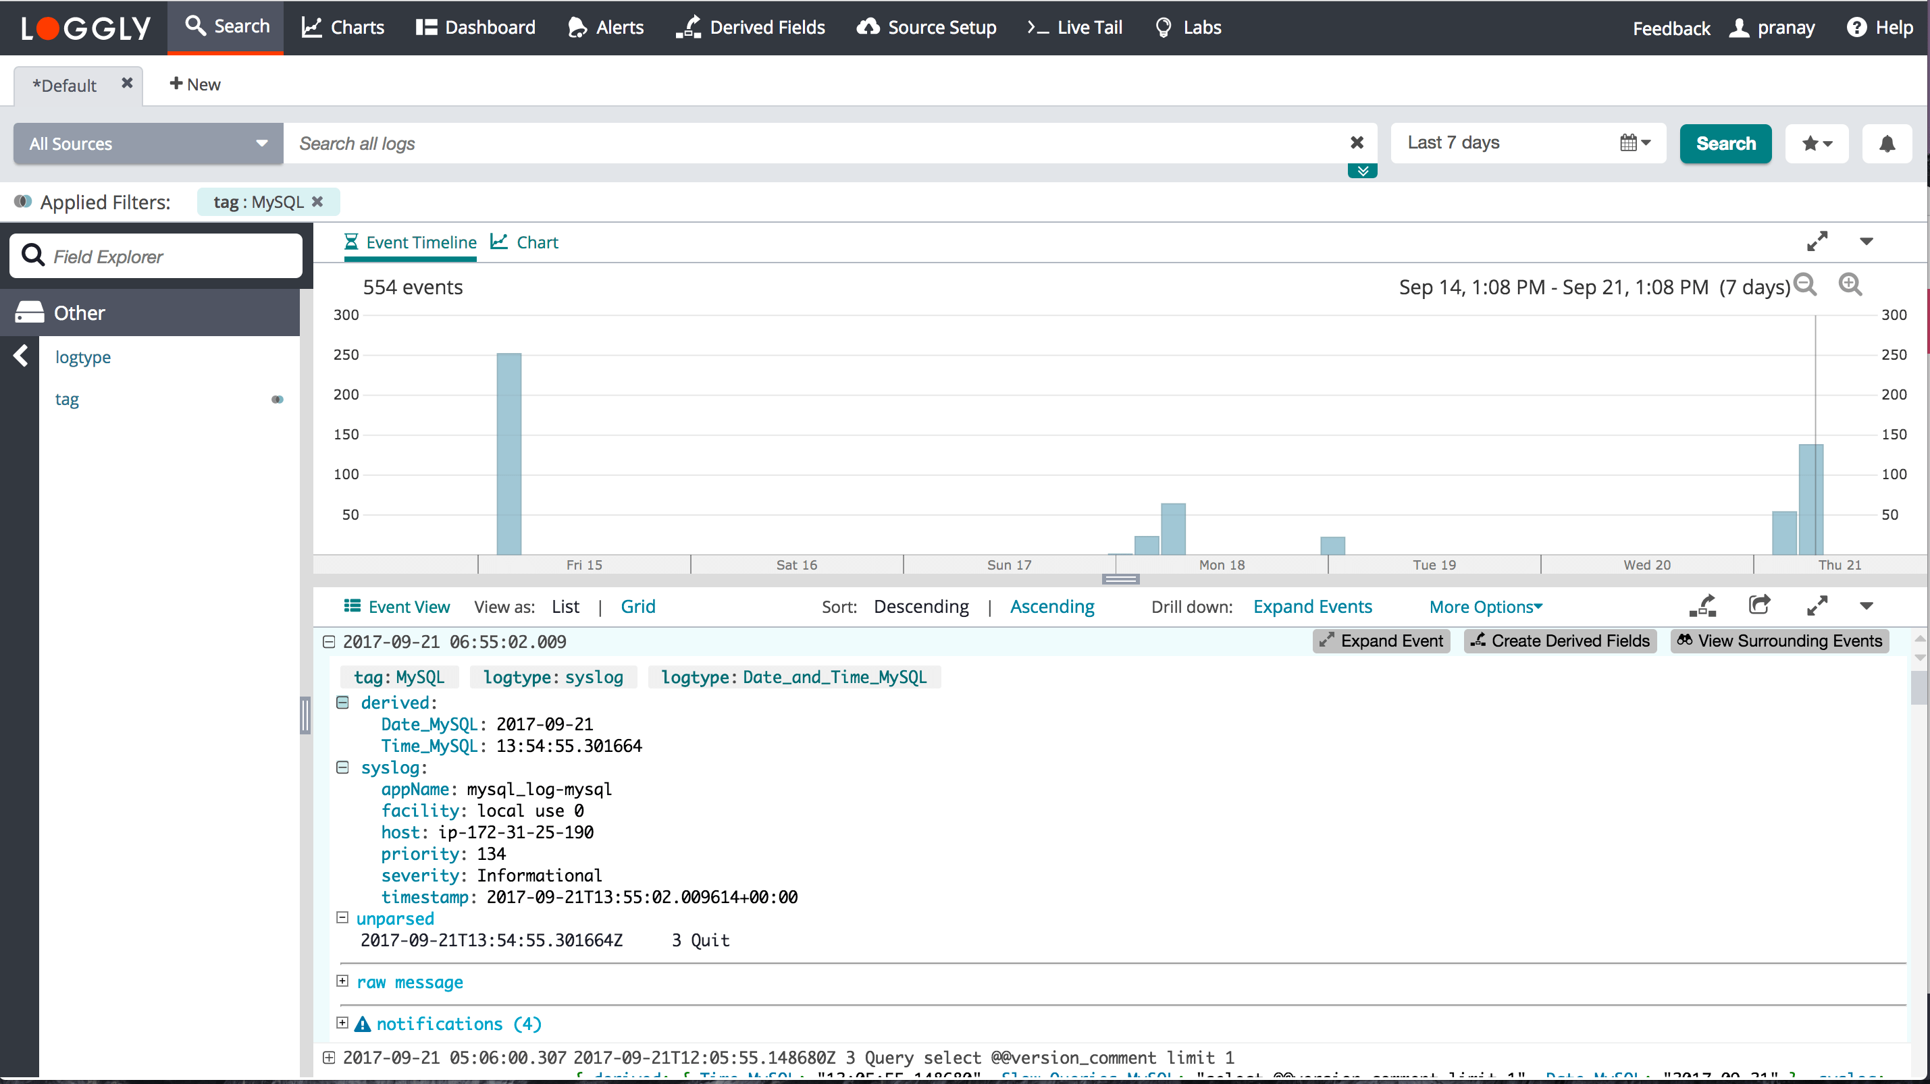This screenshot has height=1084, width=1930.
Task: Open the More Options dropdown
Action: (x=1484, y=606)
